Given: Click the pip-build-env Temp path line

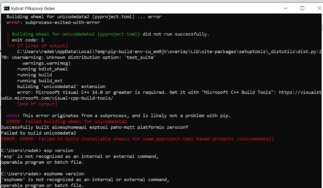Looking at the screenshot, I should click(x=169, y=51).
